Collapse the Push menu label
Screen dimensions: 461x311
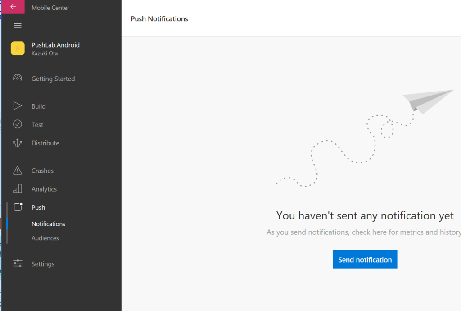[x=38, y=207]
